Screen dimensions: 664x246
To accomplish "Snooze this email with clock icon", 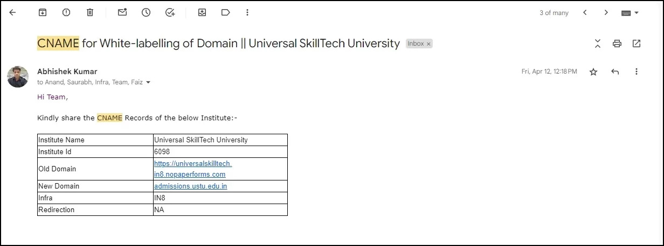I will pos(146,12).
